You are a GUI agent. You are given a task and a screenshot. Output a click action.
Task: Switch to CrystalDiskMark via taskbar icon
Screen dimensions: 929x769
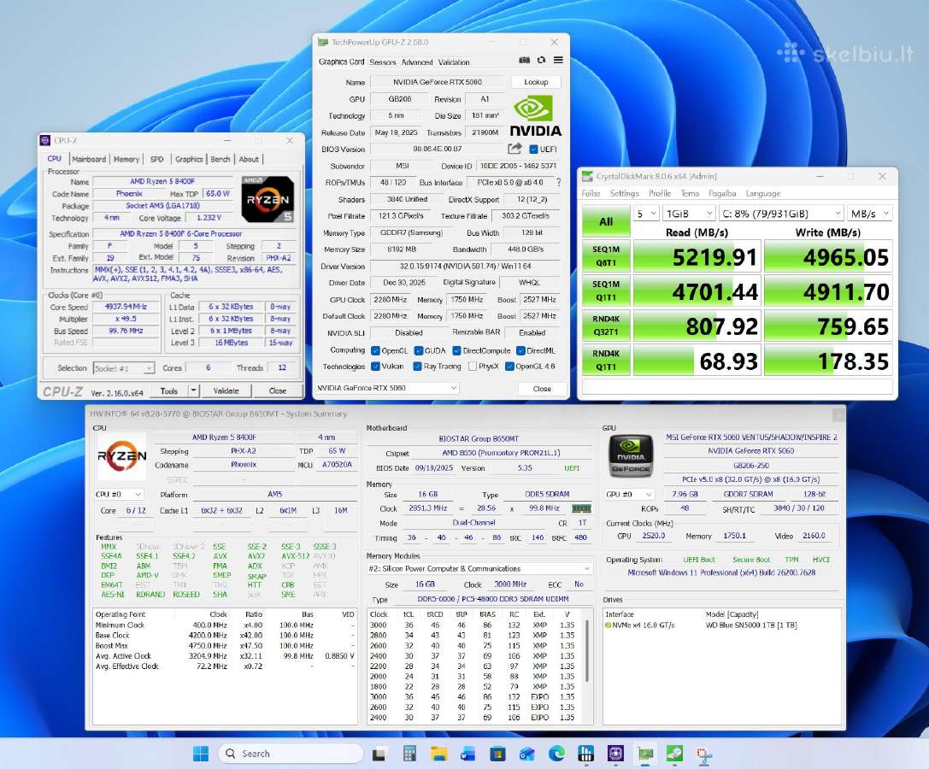(674, 754)
